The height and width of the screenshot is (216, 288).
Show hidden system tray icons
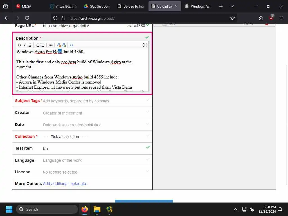click(x=236, y=209)
